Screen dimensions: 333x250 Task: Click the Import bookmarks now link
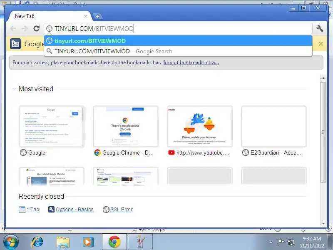coord(191,62)
